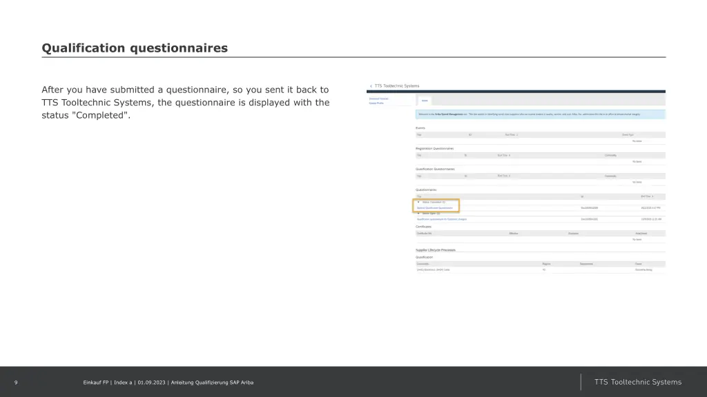707x397 pixels.
Task: Click the Regions column header in Qualification
Action: click(547, 264)
